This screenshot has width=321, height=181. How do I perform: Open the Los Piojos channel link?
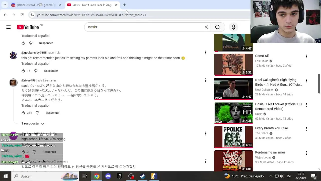click(x=262, y=61)
